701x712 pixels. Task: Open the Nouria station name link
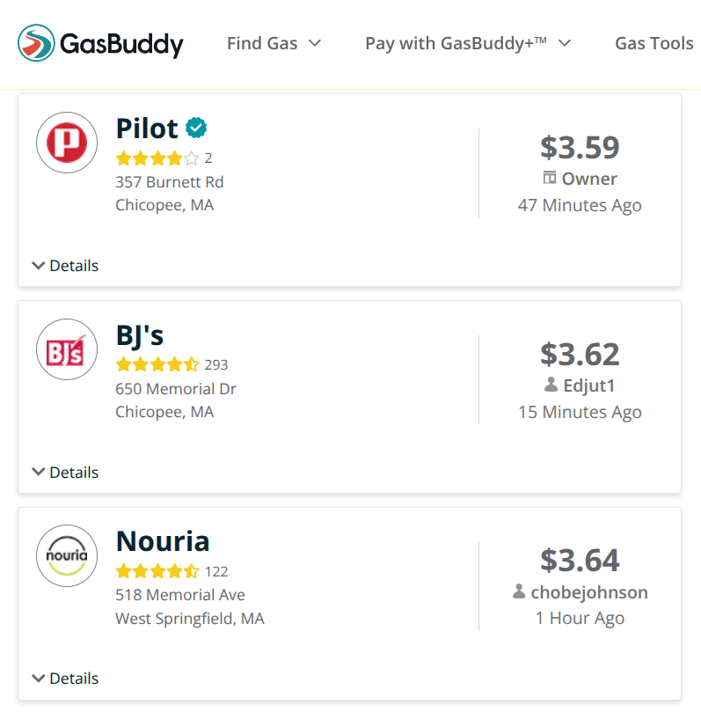click(x=163, y=541)
